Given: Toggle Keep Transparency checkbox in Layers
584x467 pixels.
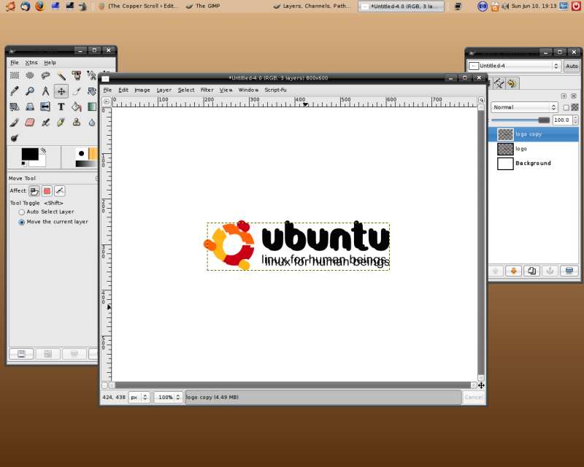Looking at the screenshot, I should pyautogui.click(x=566, y=107).
